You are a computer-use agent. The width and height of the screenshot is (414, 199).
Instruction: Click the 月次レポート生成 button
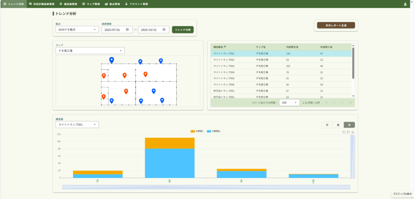click(336, 25)
